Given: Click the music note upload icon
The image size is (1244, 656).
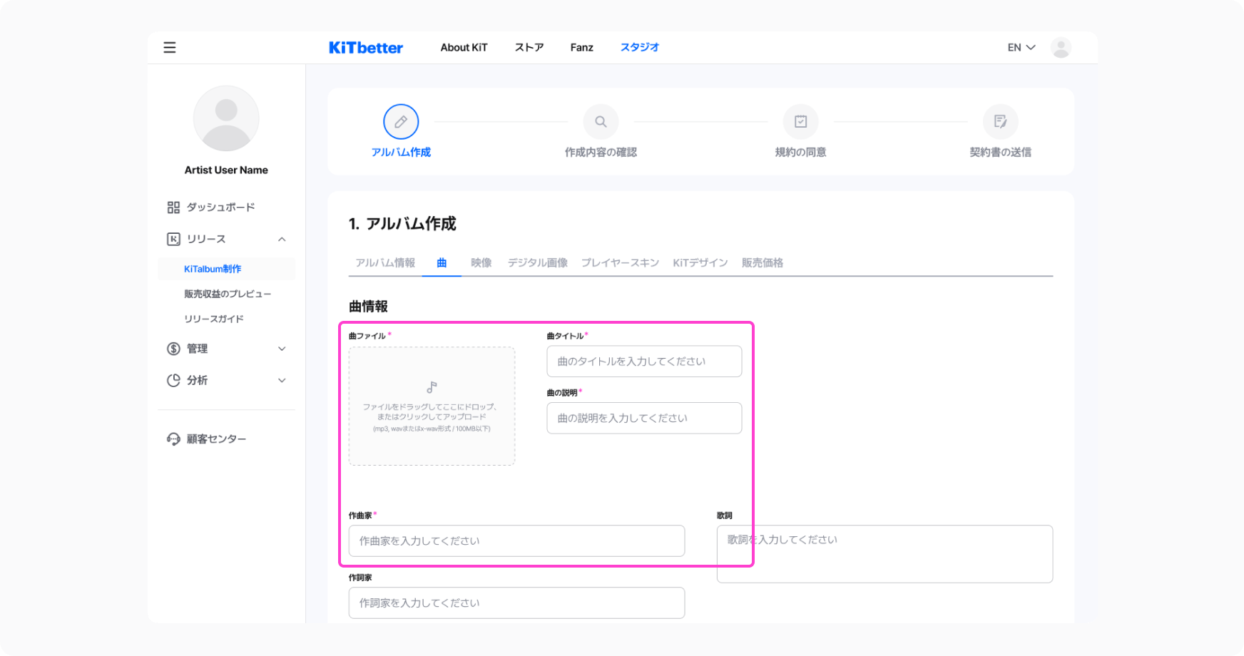Looking at the screenshot, I should 432,387.
